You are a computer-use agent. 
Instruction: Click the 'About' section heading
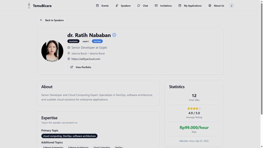point(47,87)
